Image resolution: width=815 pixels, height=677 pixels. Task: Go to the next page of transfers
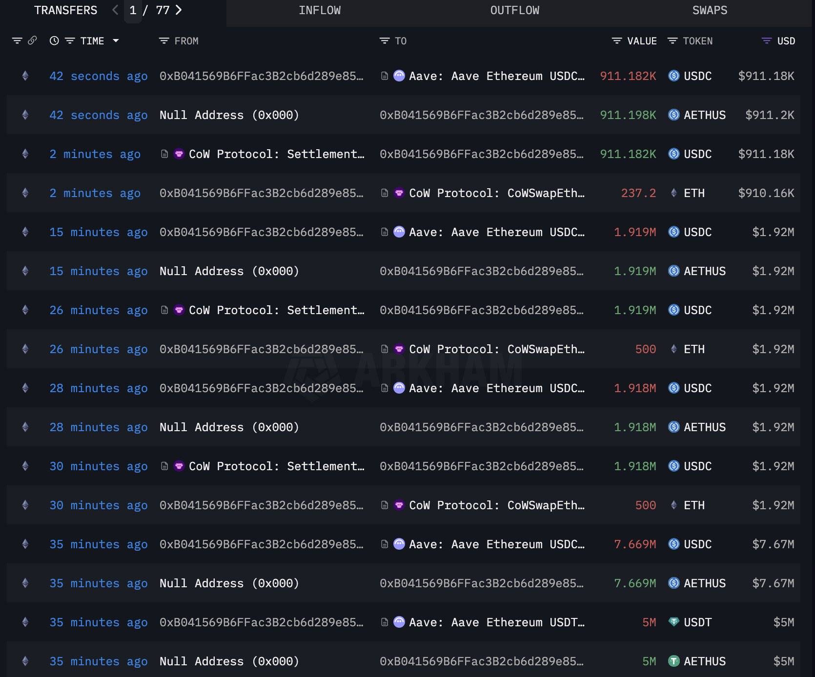tap(179, 9)
